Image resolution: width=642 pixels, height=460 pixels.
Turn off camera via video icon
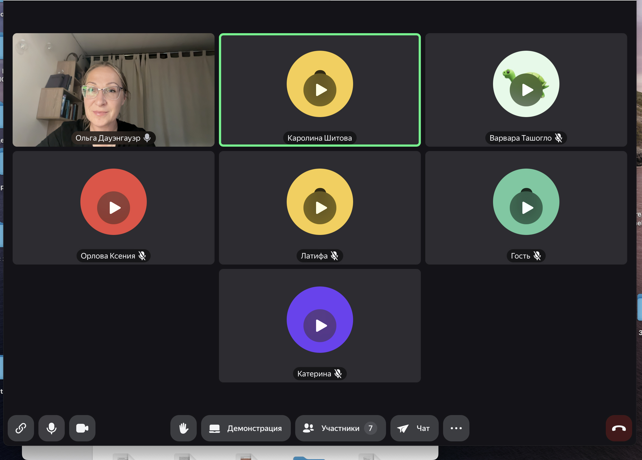click(x=82, y=428)
